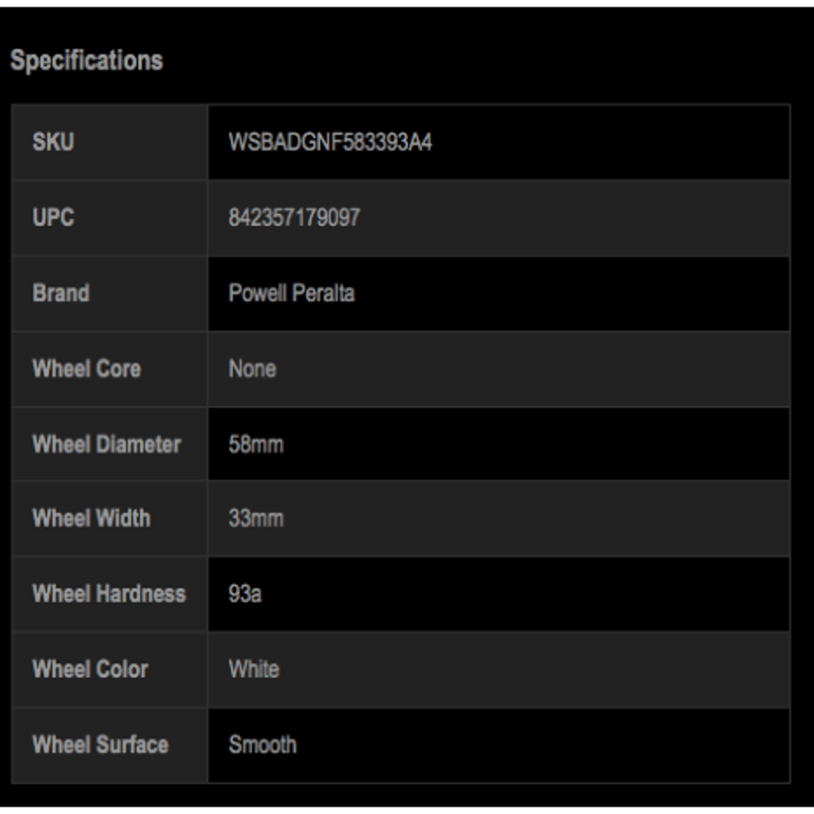Select the Wheel Surface label
Screen dimensions: 814x814
(x=101, y=745)
